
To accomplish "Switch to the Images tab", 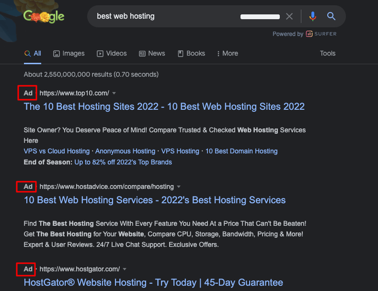I will pos(69,53).
